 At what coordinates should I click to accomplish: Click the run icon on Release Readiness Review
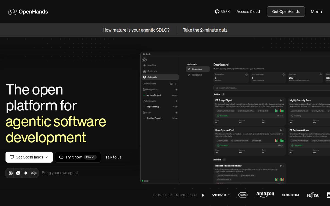click(x=281, y=166)
